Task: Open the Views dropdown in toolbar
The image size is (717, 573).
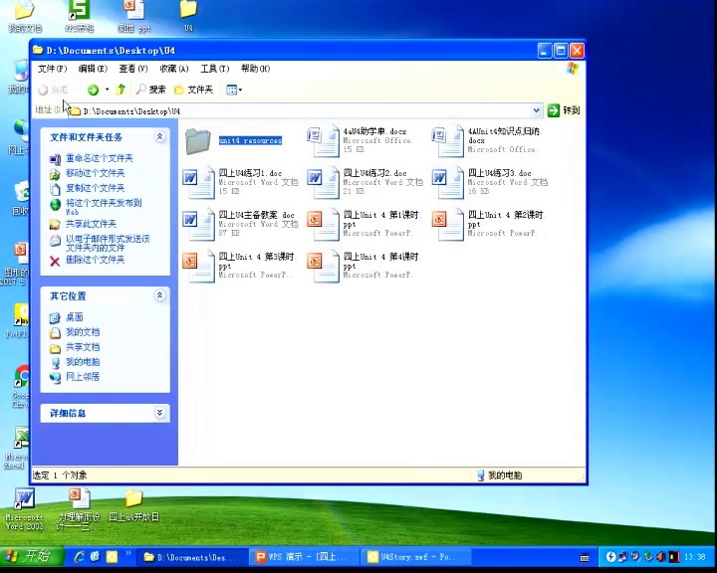Action: [x=234, y=90]
